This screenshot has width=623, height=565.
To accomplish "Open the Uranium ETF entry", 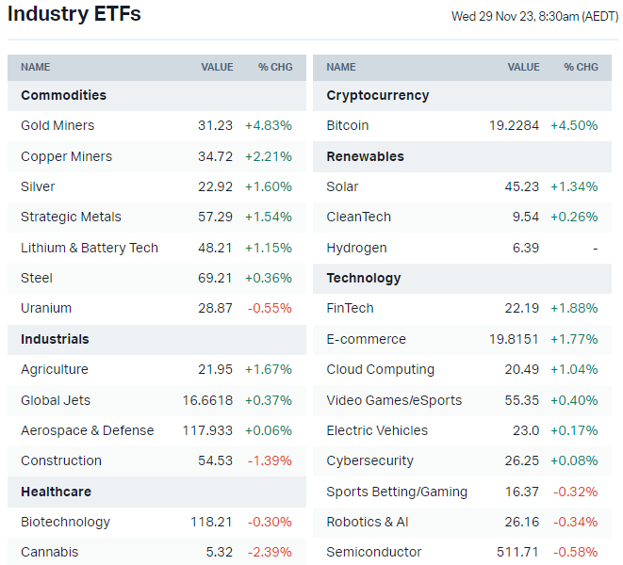I will pos(46,308).
